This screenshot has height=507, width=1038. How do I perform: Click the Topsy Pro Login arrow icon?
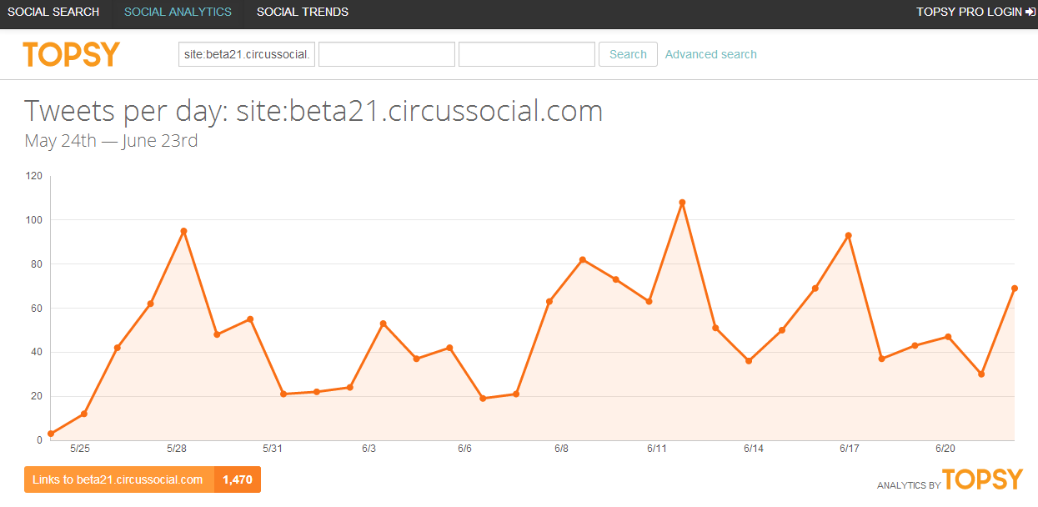pos(1030,12)
